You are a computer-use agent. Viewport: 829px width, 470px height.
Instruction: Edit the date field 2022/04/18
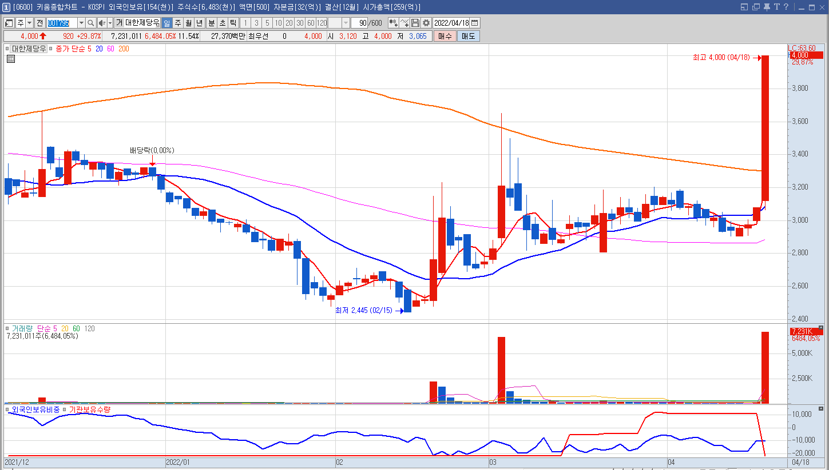click(451, 23)
